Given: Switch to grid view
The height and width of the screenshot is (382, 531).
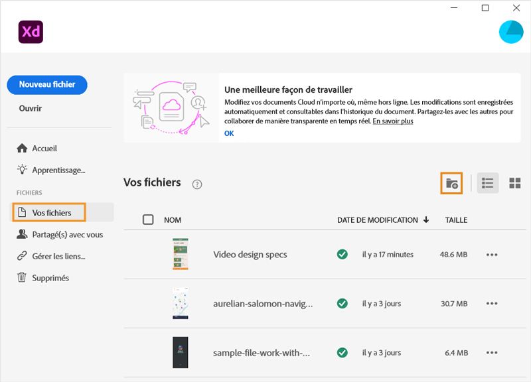Looking at the screenshot, I should [515, 183].
